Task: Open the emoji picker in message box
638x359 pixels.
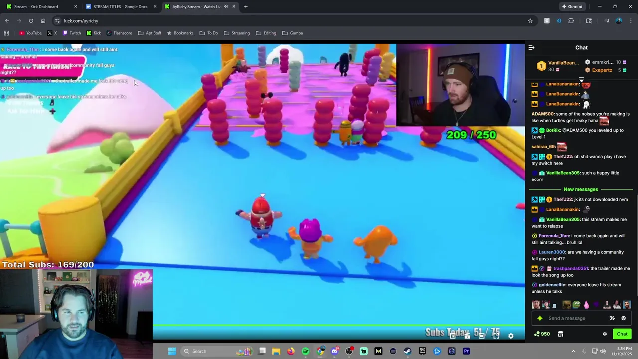Action: (x=623, y=318)
